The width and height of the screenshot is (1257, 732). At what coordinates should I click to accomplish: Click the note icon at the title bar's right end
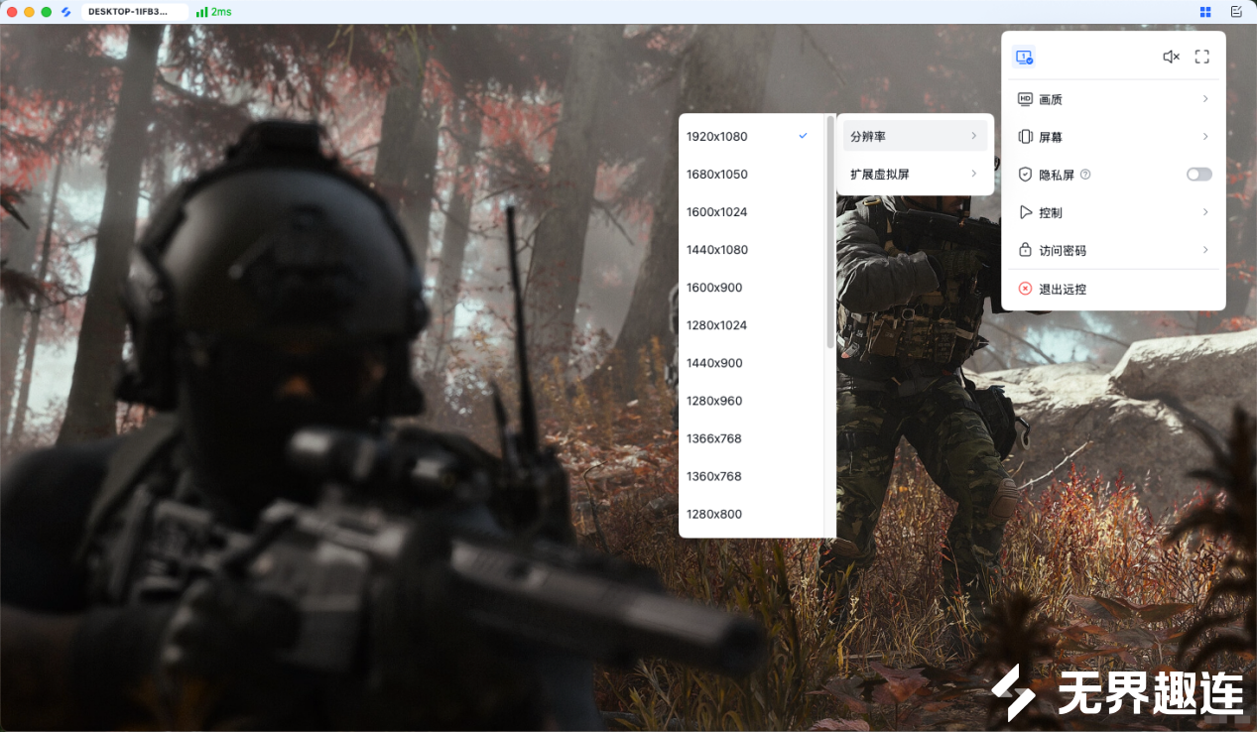click(x=1236, y=12)
